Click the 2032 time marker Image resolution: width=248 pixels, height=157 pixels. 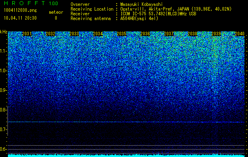tap(50, 34)
